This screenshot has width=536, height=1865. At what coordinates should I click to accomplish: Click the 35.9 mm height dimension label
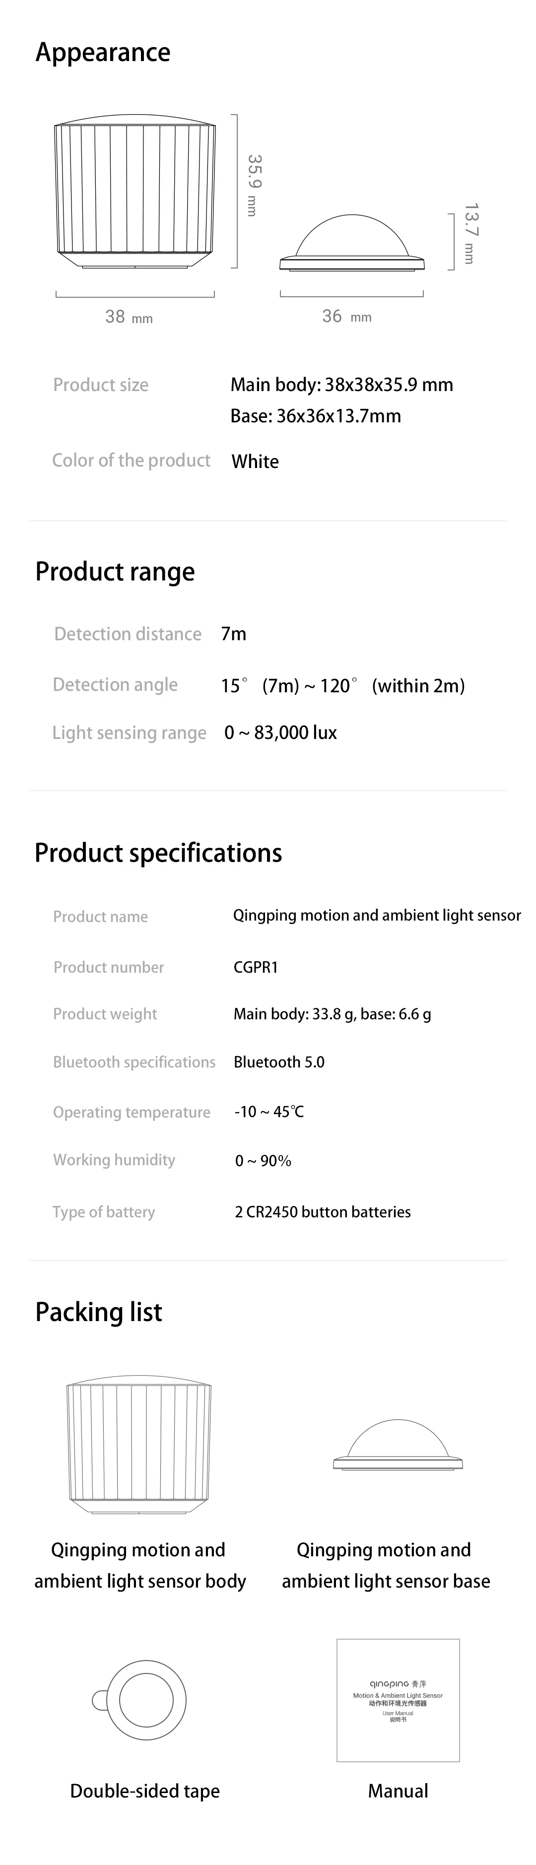(253, 185)
